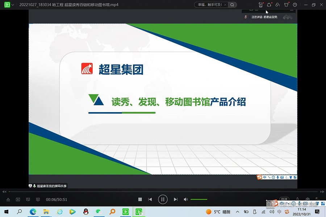Click the USB device tray icon
Image resolution: width=326 pixels, height=217 pixels.
pos(255,212)
